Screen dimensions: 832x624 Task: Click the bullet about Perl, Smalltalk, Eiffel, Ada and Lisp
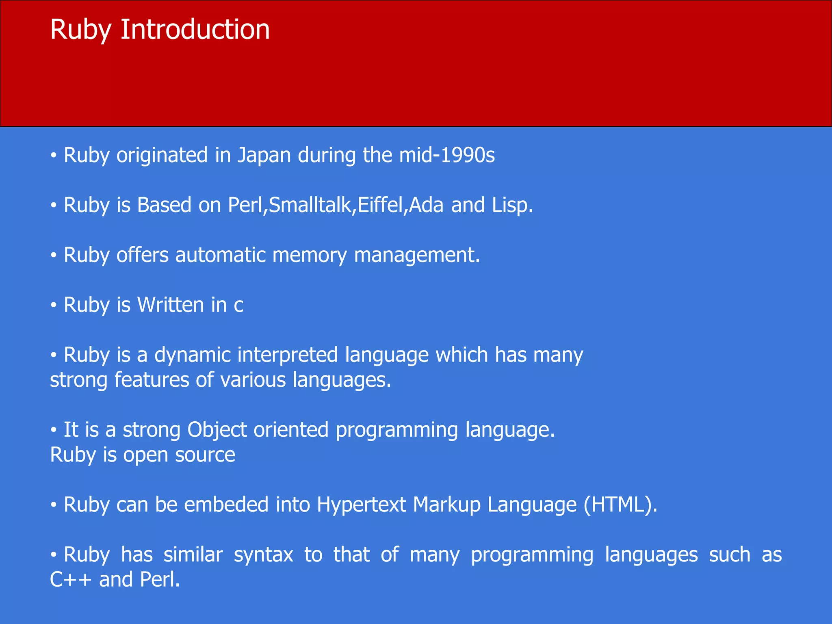[x=292, y=206]
